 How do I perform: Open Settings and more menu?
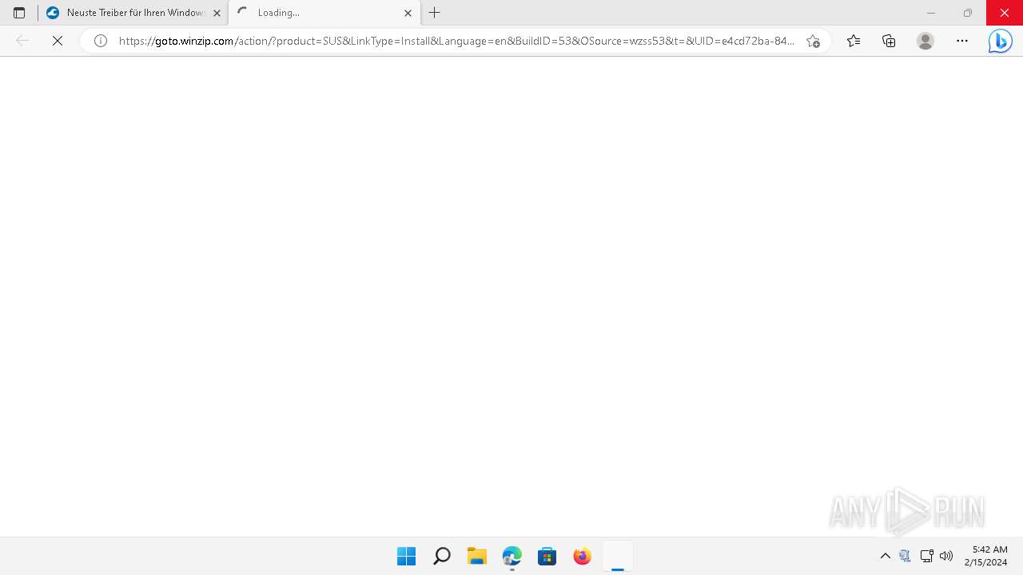click(962, 41)
